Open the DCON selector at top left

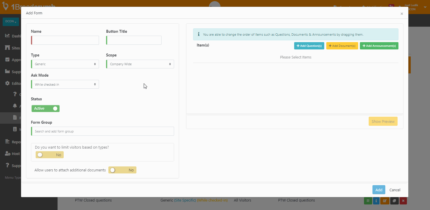[x=11, y=21]
